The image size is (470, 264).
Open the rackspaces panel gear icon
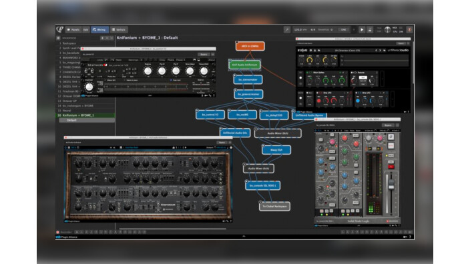click(59, 38)
